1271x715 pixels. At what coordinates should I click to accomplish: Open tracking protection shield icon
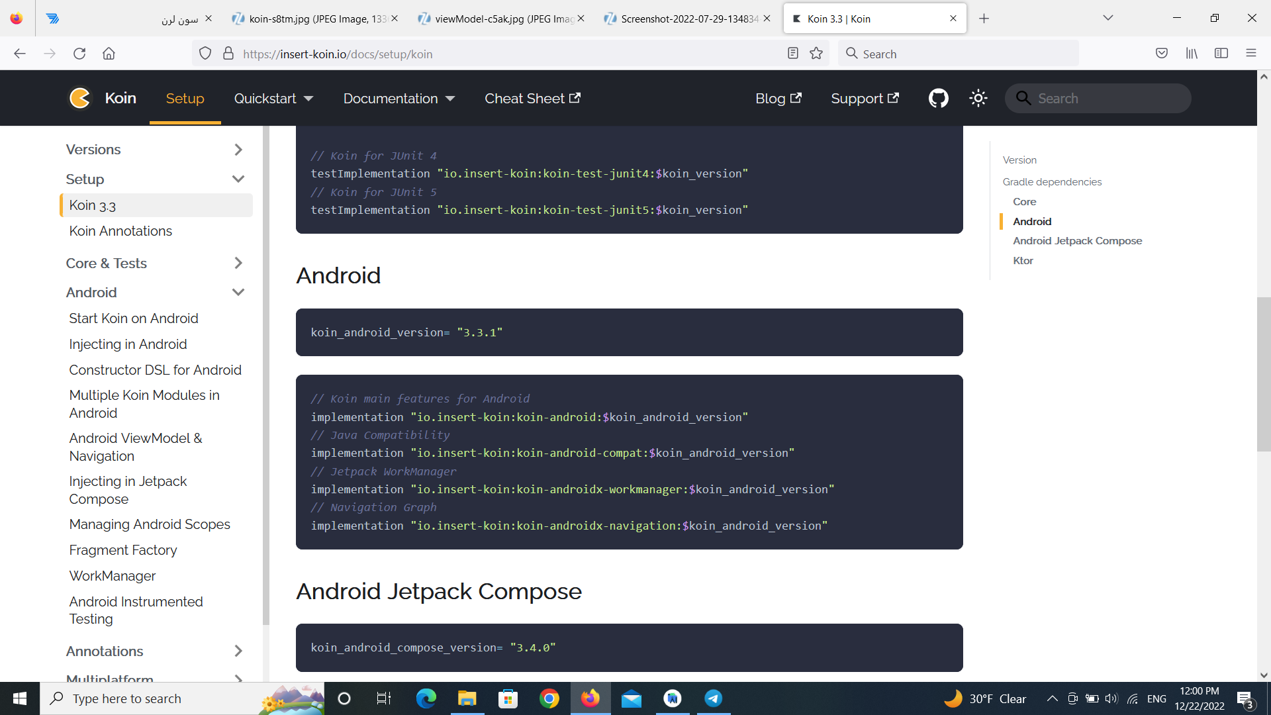pos(205,54)
